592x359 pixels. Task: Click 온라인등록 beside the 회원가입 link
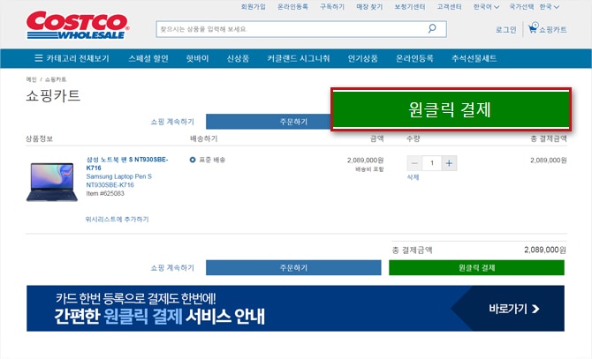pos(292,7)
